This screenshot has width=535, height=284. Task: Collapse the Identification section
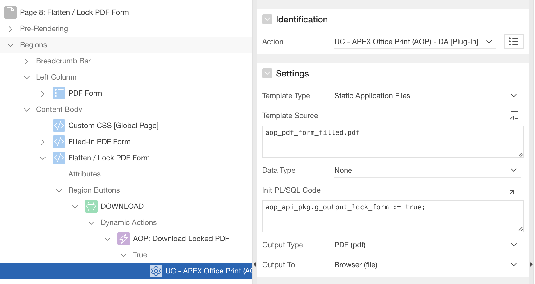coord(267,20)
